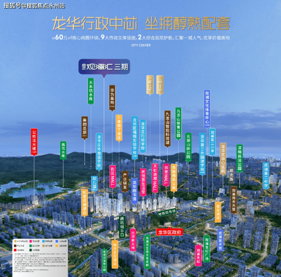
Task: Pick the dark green legend swatch, third row
Action: tap(31, 250)
